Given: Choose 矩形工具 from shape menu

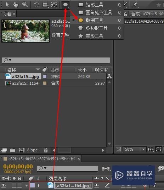Looking at the screenshot, I should tap(97, 5).
